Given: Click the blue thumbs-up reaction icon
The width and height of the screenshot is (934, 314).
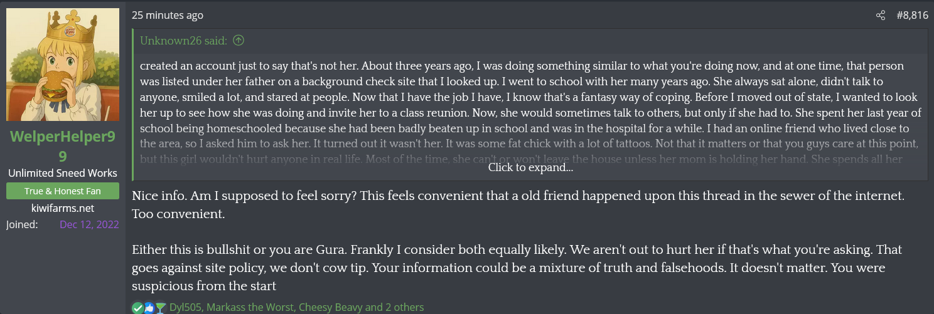Looking at the screenshot, I should pyautogui.click(x=149, y=308).
